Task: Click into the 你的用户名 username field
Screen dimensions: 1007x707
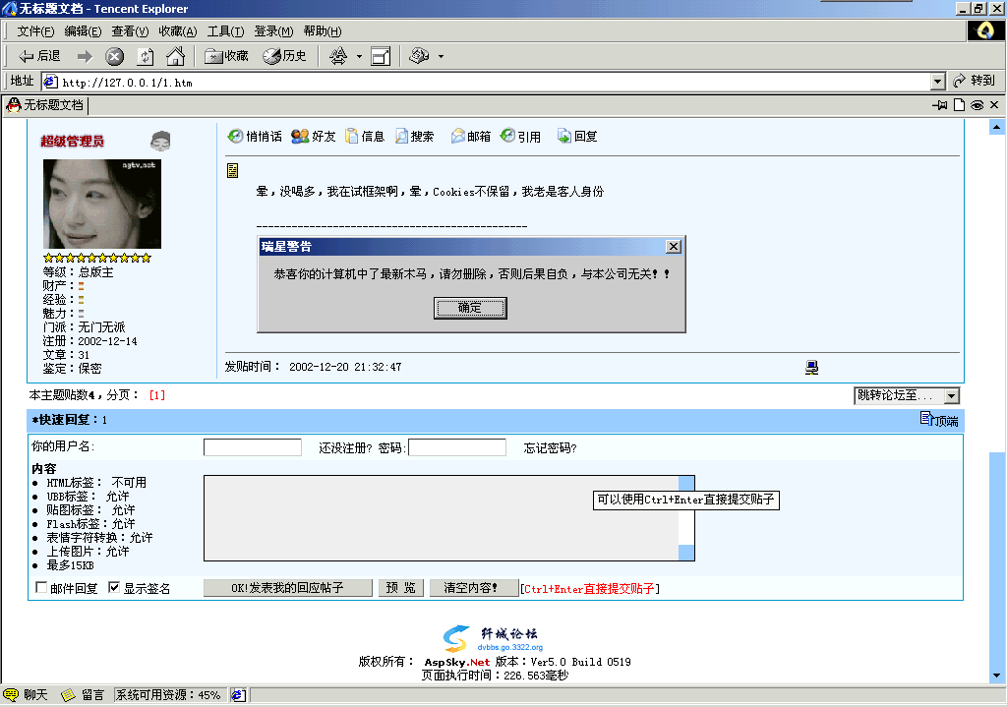Action: (253, 447)
